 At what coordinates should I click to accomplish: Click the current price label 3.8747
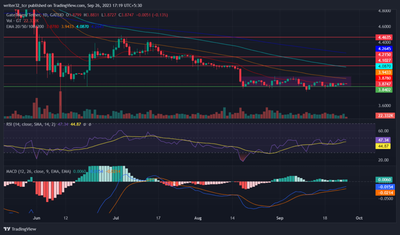[384, 84]
